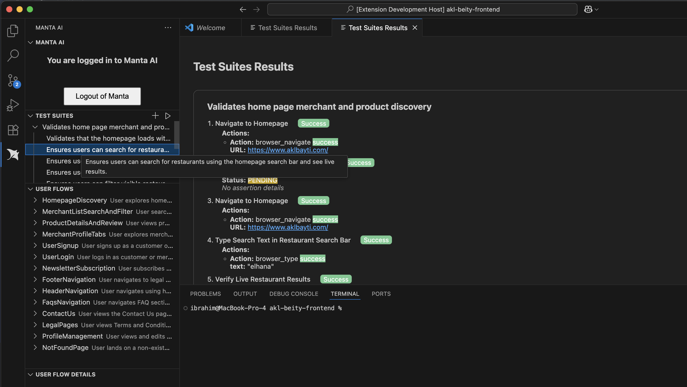Add a new test suite with plus icon
The image size is (687, 387).
[x=155, y=115]
